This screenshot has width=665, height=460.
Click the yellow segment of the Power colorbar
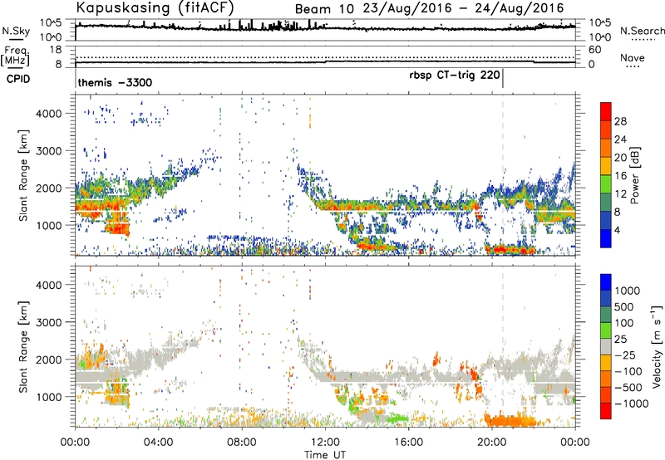pyautogui.click(x=606, y=165)
